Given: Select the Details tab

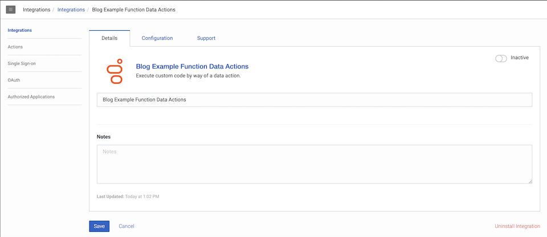Looking at the screenshot, I should coord(109,38).
